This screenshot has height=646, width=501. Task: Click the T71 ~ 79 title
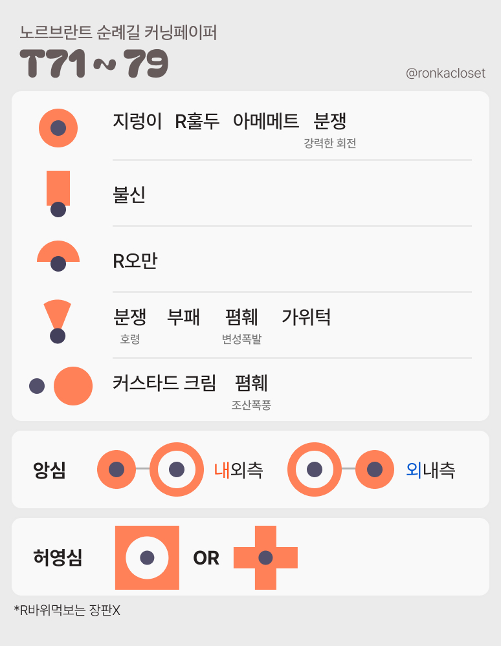pyautogui.click(x=95, y=63)
